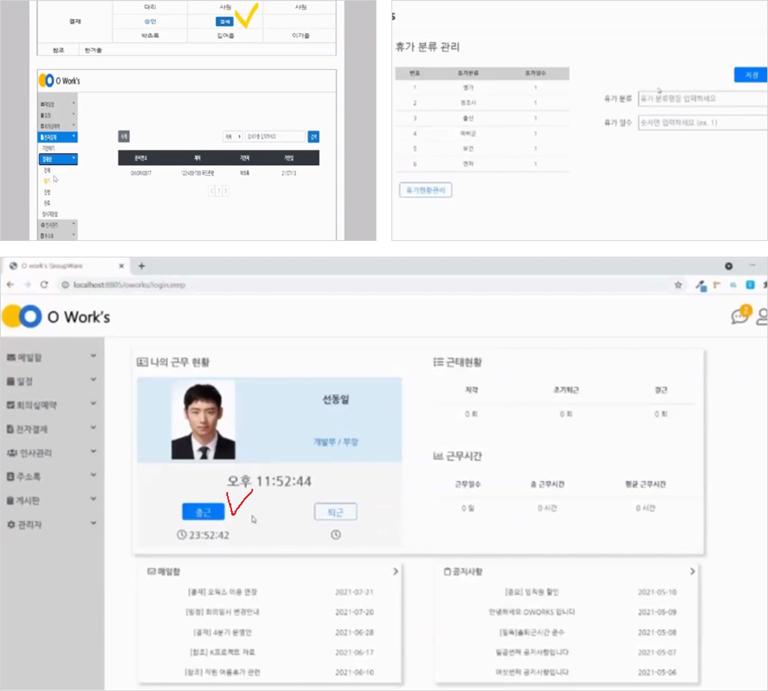768x691 pixels.
Task: Expand the 관리자 sidebar chevron
Action: click(93, 523)
